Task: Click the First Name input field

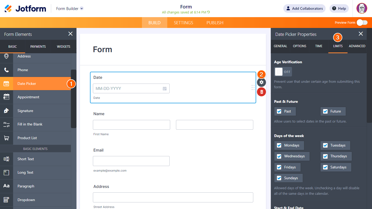Action: tap(131, 125)
